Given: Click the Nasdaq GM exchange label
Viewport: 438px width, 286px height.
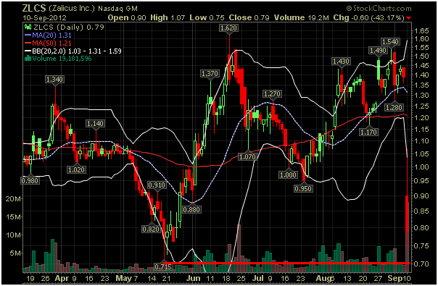Looking at the screenshot, I should point(118,9).
